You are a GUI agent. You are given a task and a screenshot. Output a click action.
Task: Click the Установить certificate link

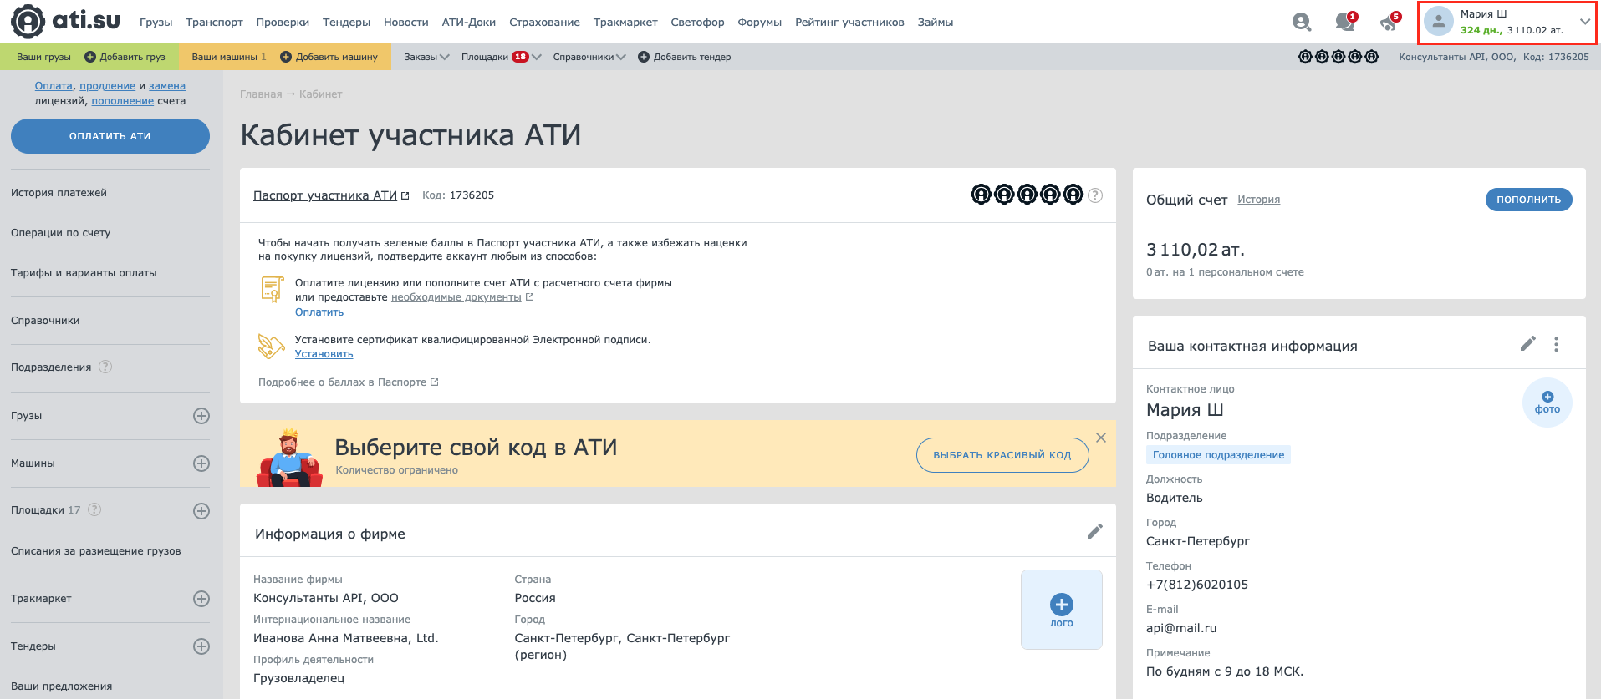[324, 354]
